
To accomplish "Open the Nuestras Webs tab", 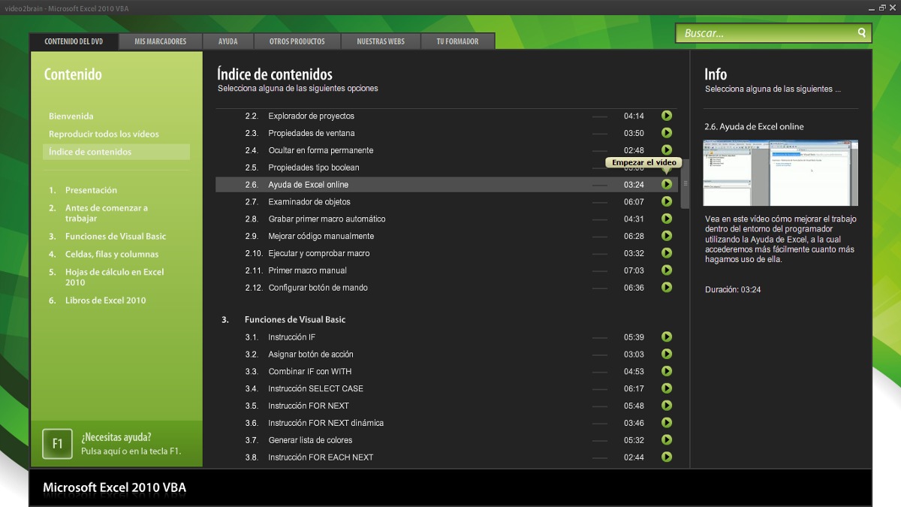I will point(381,41).
